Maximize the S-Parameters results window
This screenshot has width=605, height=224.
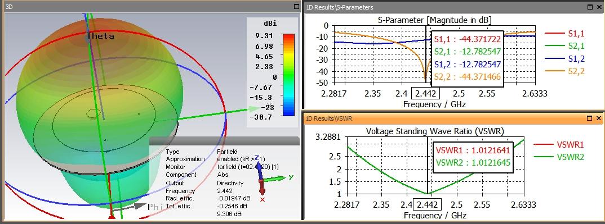tap(590, 7)
